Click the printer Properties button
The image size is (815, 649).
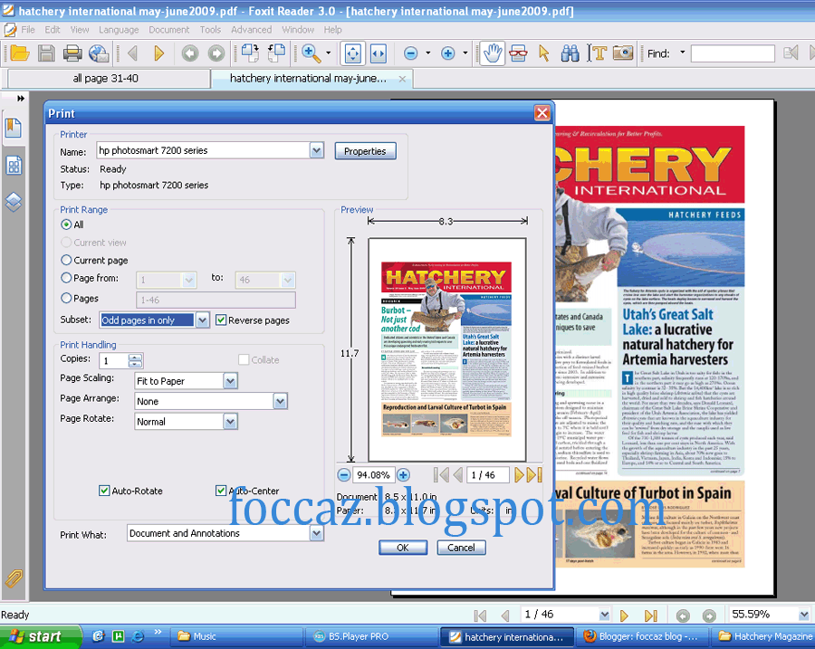365,151
